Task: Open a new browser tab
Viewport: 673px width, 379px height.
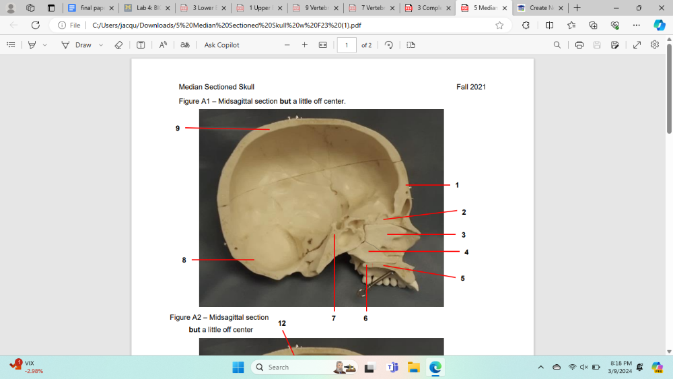Action: point(577,8)
